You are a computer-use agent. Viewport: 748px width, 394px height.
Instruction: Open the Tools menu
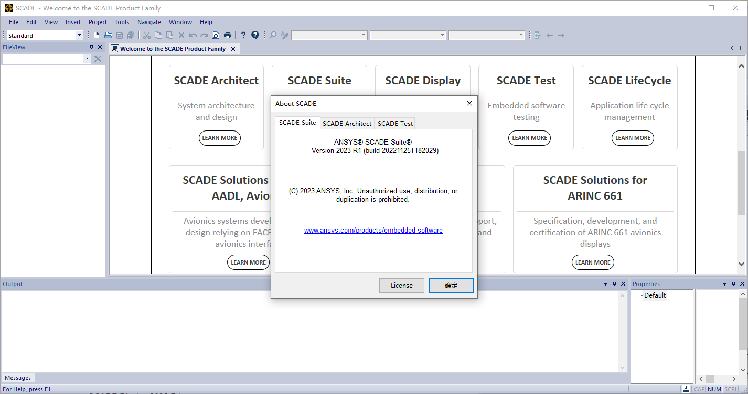122,22
